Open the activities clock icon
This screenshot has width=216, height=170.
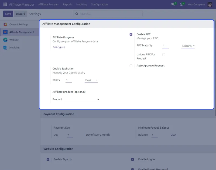[181, 4]
